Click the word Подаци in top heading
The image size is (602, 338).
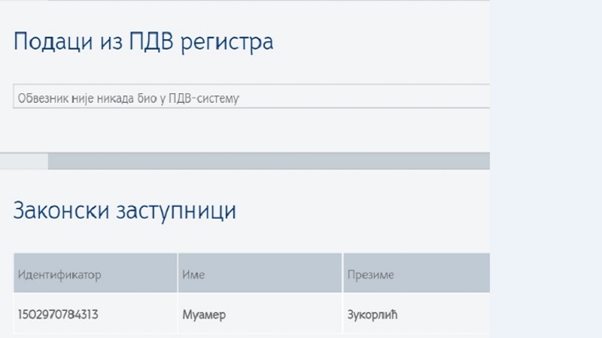[53, 42]
